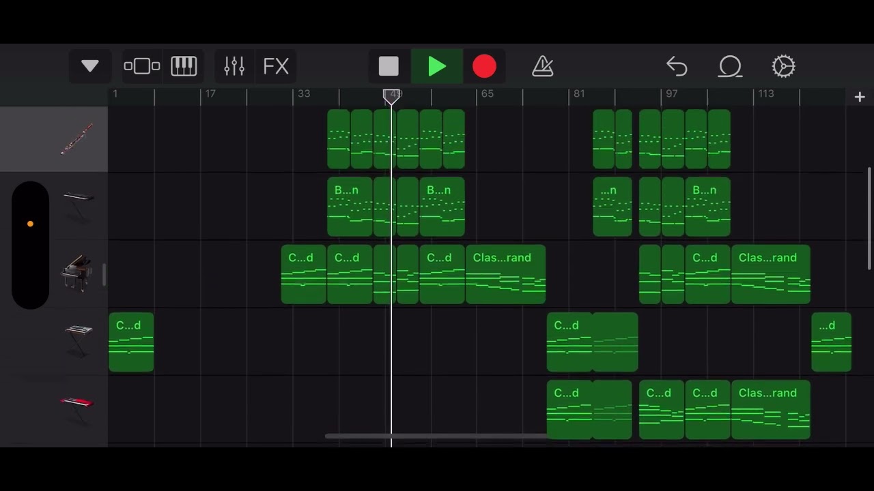Open the keyboard instrument view
This screenshot has height=491, width=874.
pos(184,66)
